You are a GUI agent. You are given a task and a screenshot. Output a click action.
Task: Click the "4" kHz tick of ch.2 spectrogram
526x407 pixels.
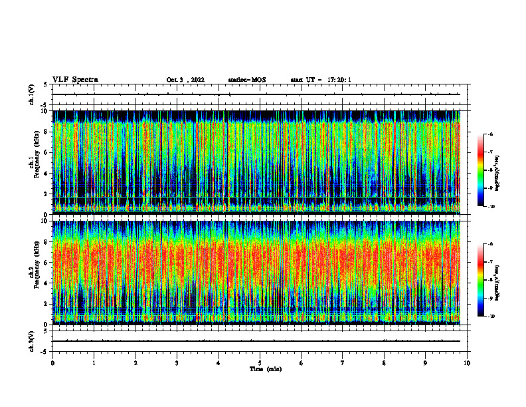tap(46, 283)
